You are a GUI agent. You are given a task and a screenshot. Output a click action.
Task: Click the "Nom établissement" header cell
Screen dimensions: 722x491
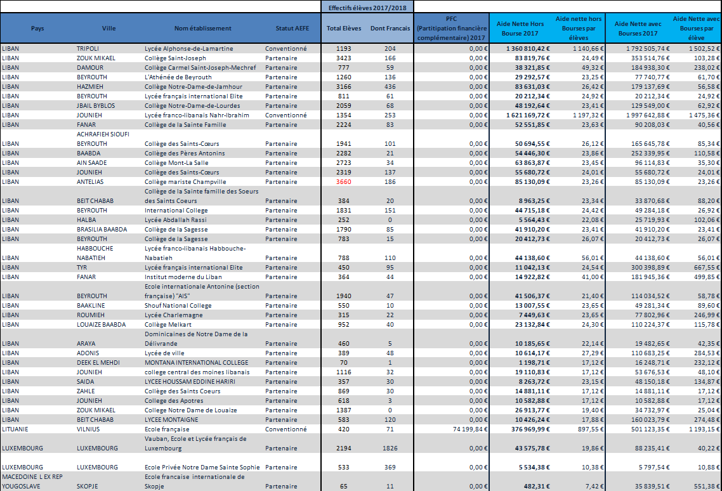(203, 29)
